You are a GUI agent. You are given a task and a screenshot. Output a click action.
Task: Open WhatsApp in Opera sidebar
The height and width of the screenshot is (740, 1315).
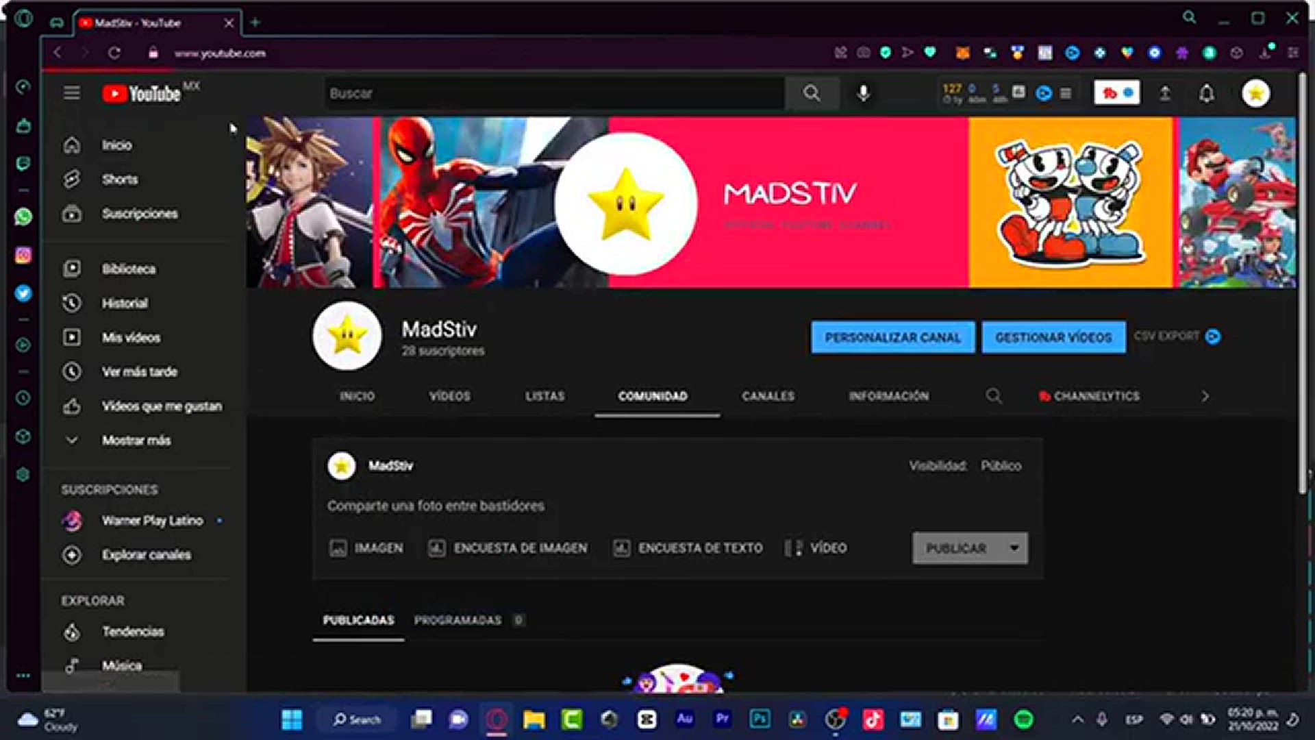coord(23,217)
